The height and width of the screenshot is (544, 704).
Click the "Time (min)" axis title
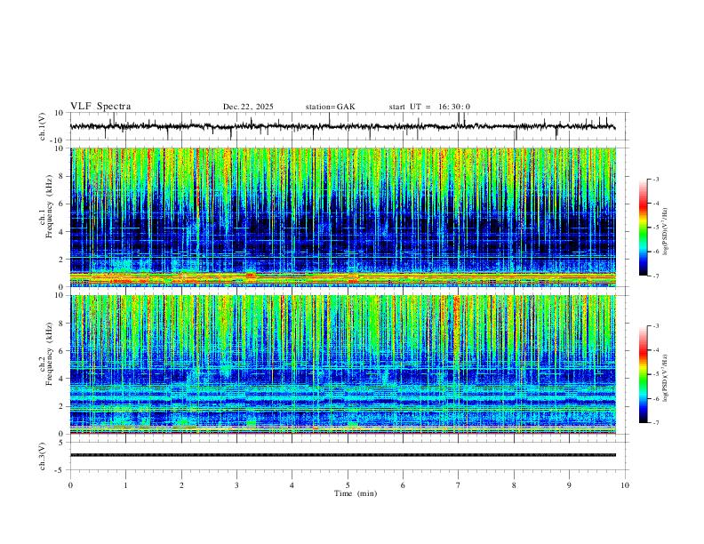coord(356,493)
